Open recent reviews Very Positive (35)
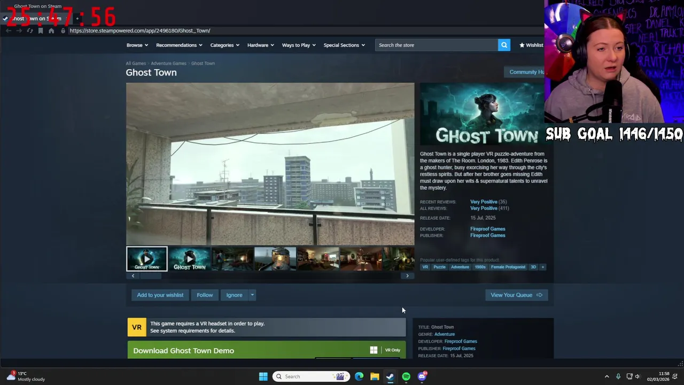 488,202
